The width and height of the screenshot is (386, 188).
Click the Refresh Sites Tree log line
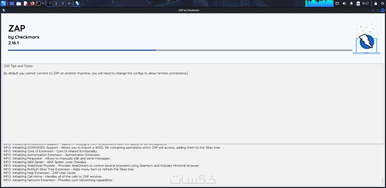tap(69, 169)
